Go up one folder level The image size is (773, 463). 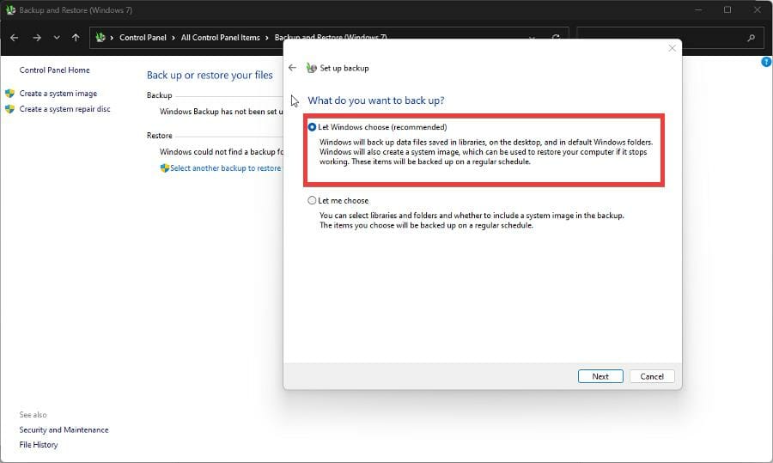point(76,38)
